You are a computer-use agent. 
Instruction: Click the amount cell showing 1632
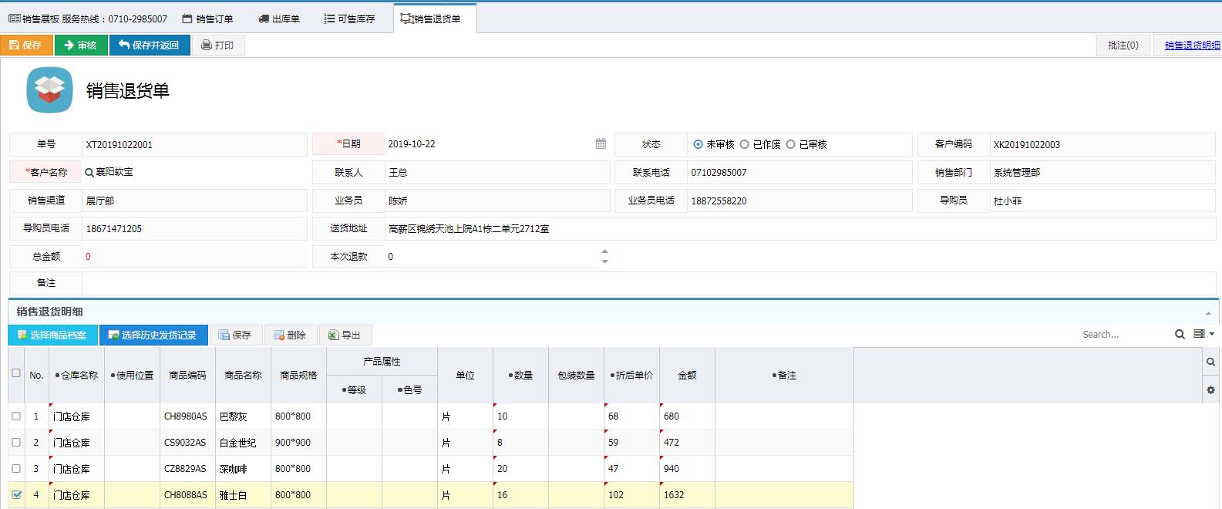pos(687,495)
